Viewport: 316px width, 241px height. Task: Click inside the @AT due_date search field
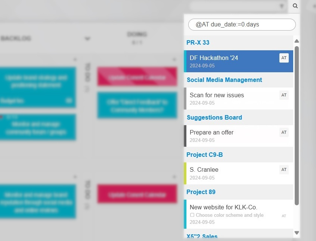click(x=242, y=24)
